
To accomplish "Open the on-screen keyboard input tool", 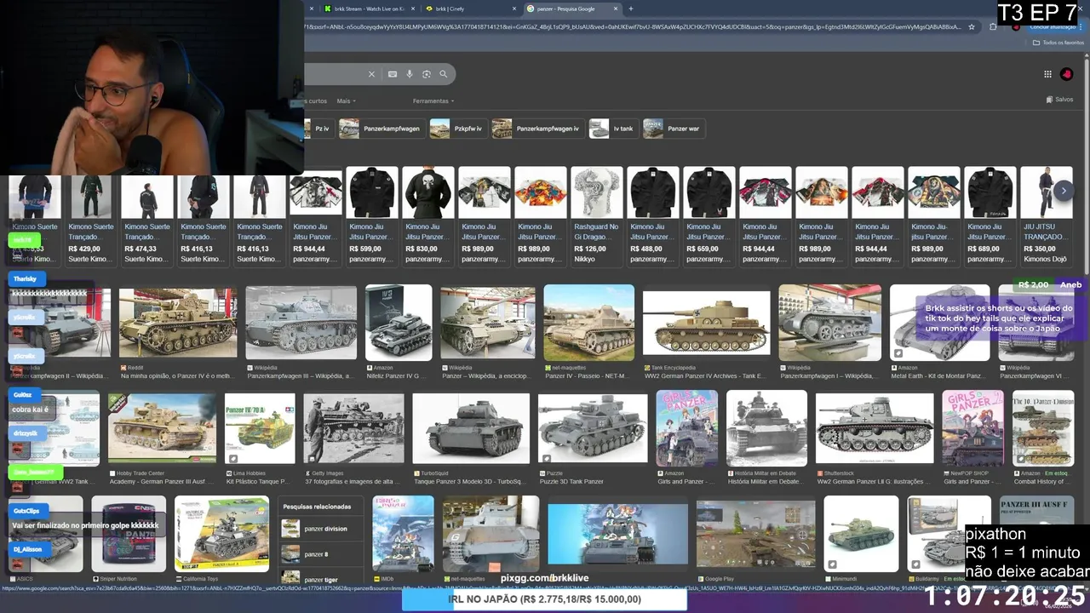I will (x=393, y=74).
